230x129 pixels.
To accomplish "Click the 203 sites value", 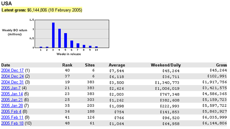I will 91,105.
